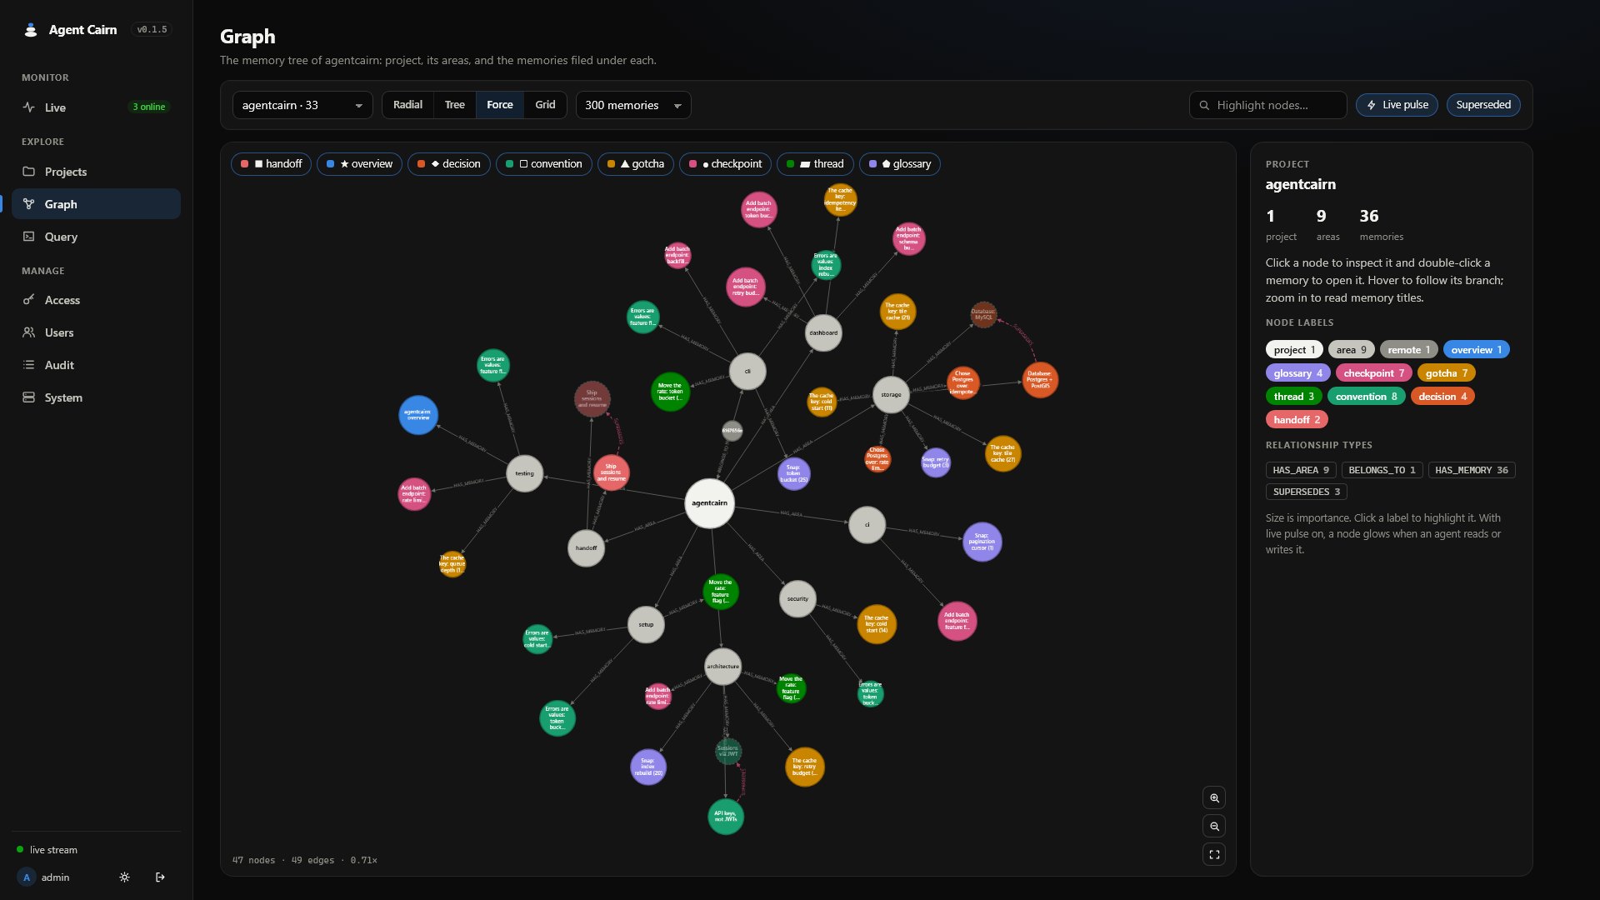Toggle Superseded memories visibility

click(x=1483, y=105)
